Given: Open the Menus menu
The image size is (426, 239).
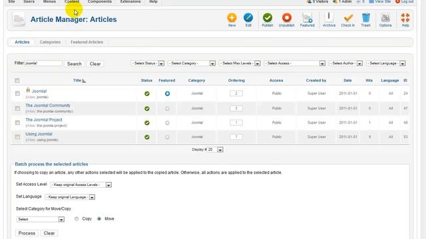Looking at the screenshot, I should (x=49, y=1).
